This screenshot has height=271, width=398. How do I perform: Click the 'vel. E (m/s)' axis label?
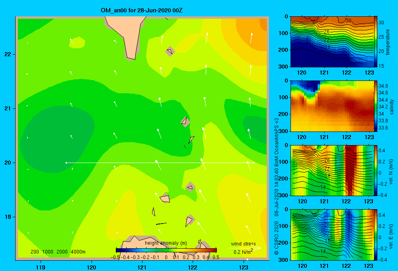click(x=391, y=236)
